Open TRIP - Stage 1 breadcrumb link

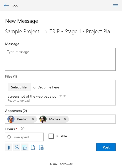(82, 31)
